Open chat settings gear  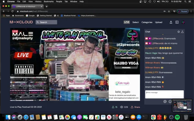click(x=178, y=32)
